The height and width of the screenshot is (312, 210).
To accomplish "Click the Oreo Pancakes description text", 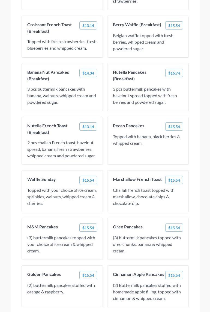I will pos(147,244).
